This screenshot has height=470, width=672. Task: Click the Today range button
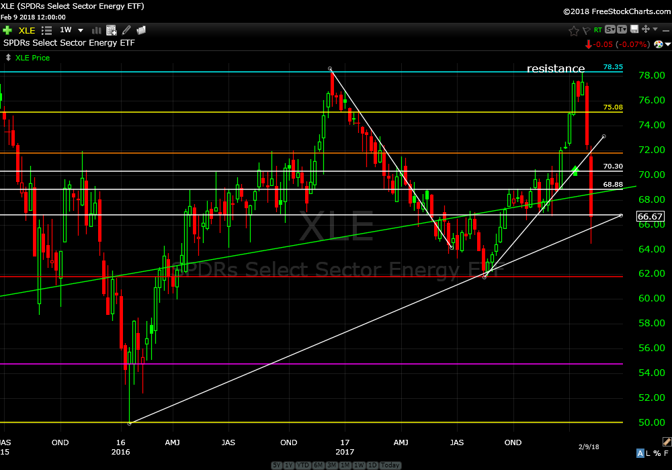pos(390,465)
